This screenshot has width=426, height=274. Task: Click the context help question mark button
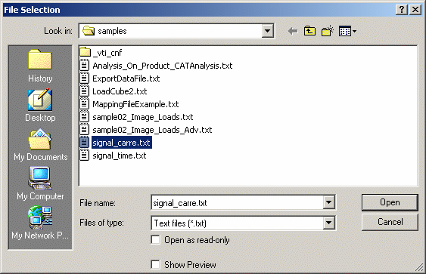coord(402,10)
